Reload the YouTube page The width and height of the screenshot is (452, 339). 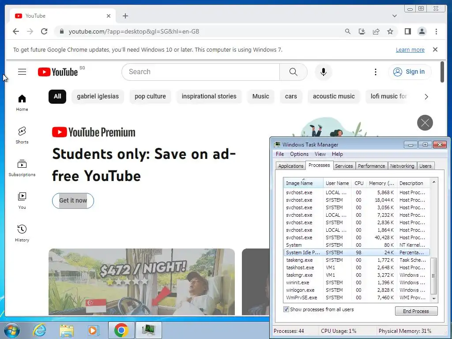(x=44, y=31)
